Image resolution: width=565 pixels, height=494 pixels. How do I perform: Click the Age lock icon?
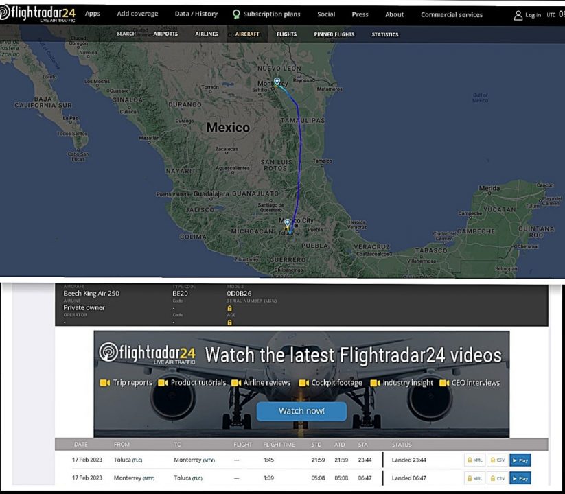pos(229,322)
